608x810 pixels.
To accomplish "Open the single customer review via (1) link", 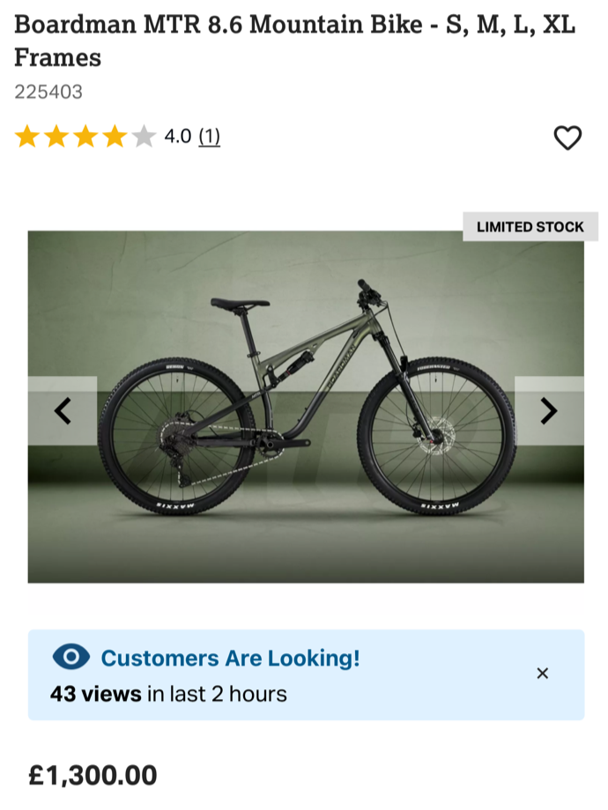I will click(211, 136).
